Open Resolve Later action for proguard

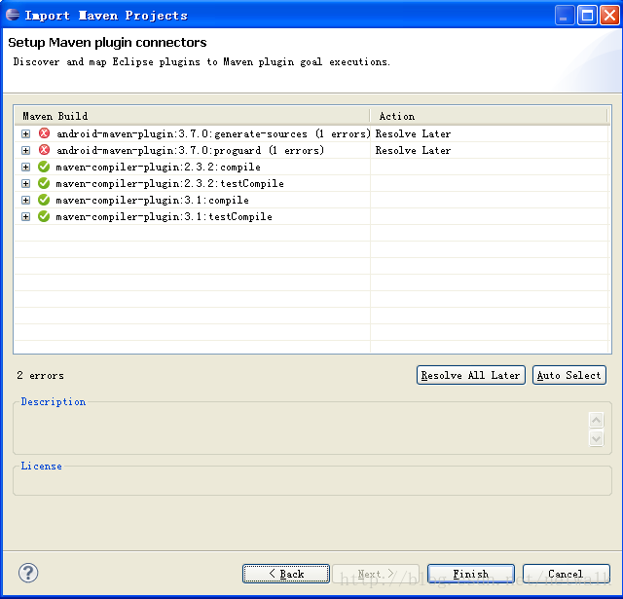413,151
